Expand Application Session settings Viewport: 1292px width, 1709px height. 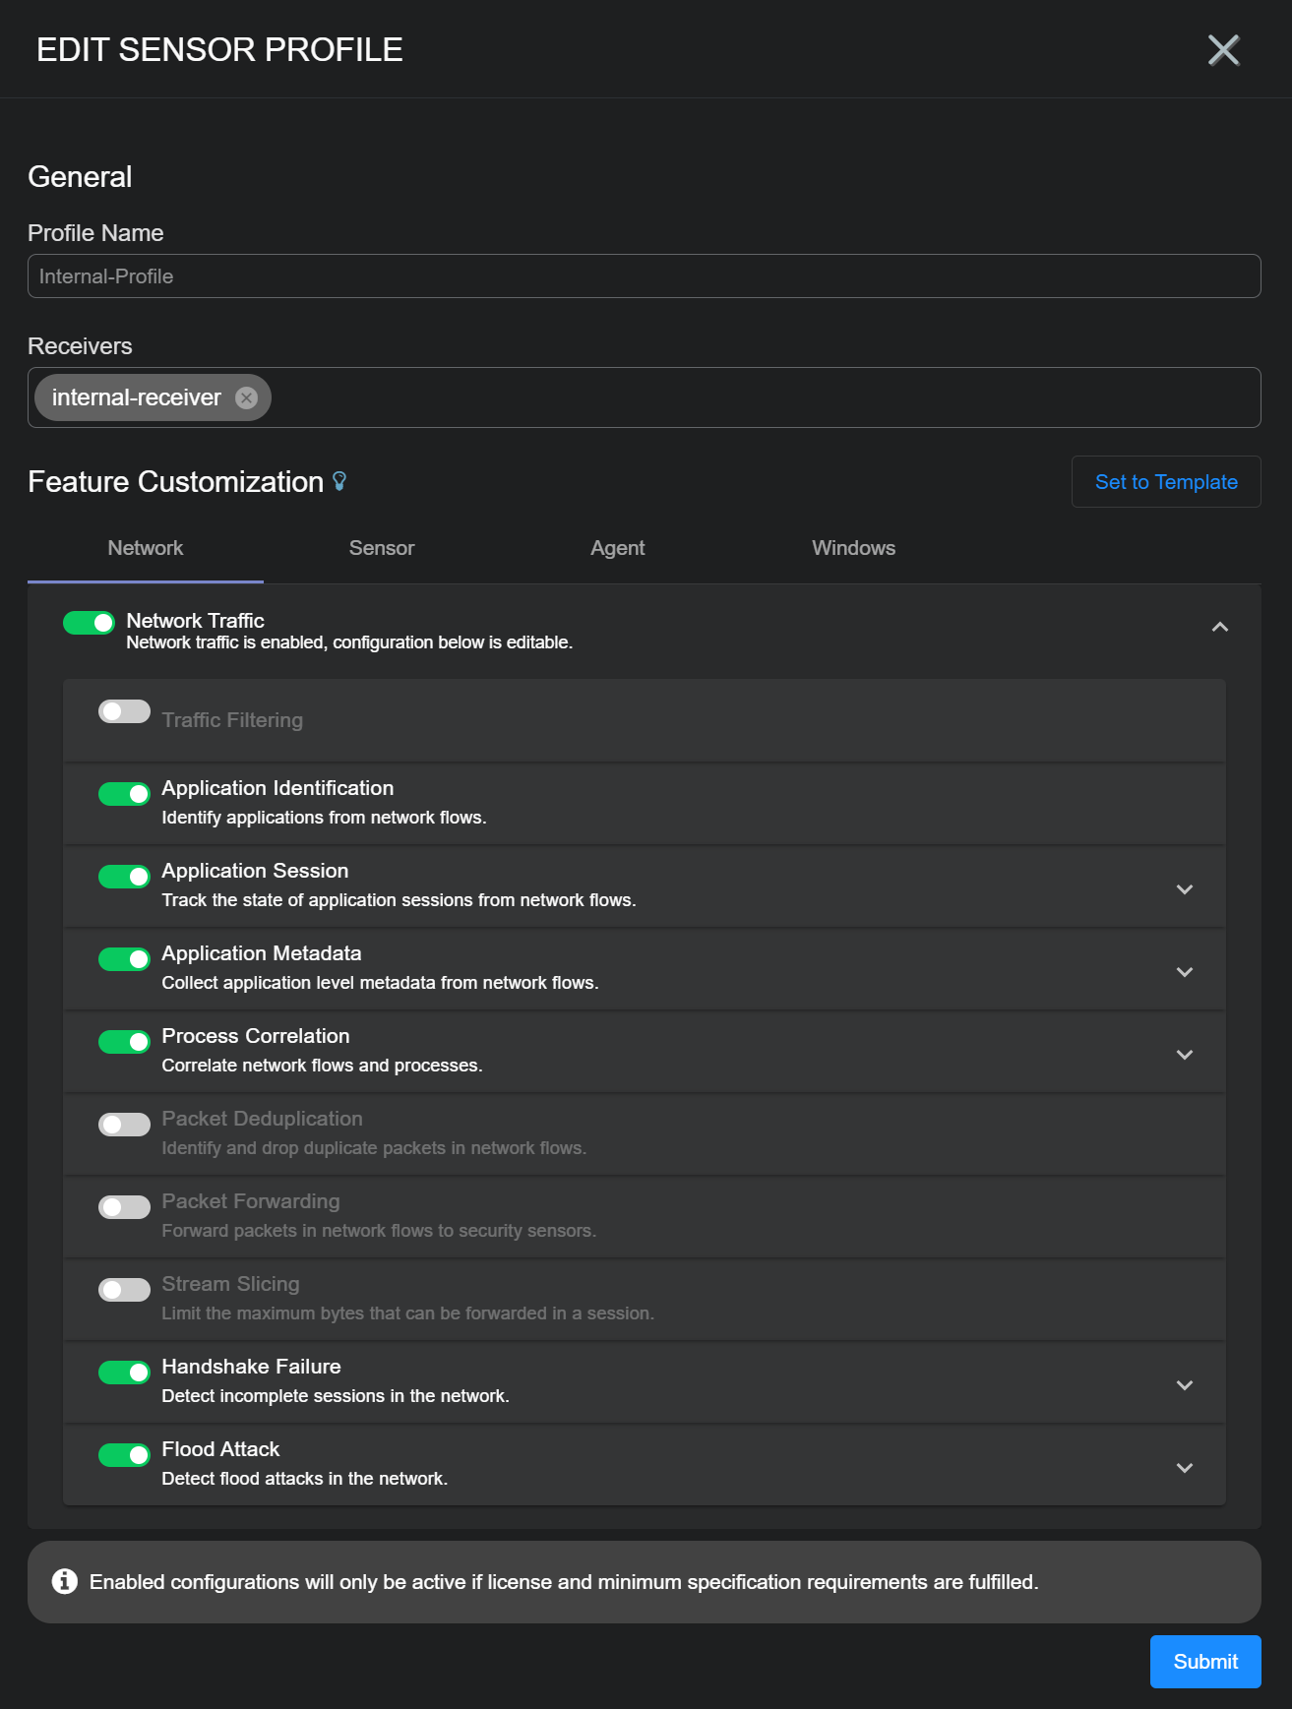click(1184, 888)
